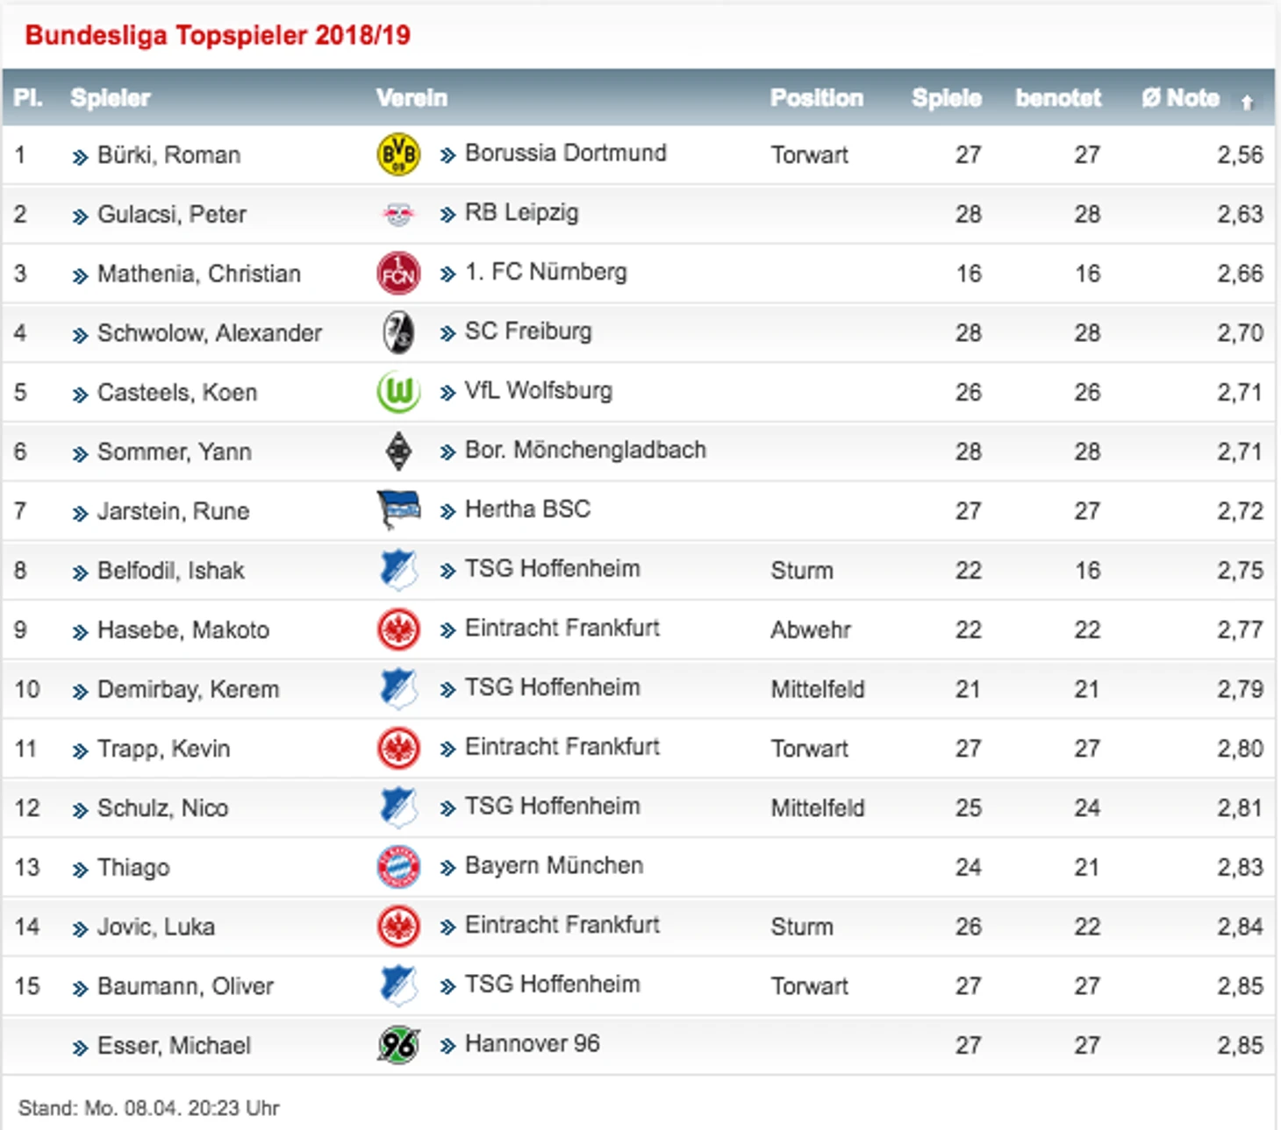The image size is (1281, 1130).
Task: Sort by the Ø Note column arrow
Action: (x=1246, y=102)
